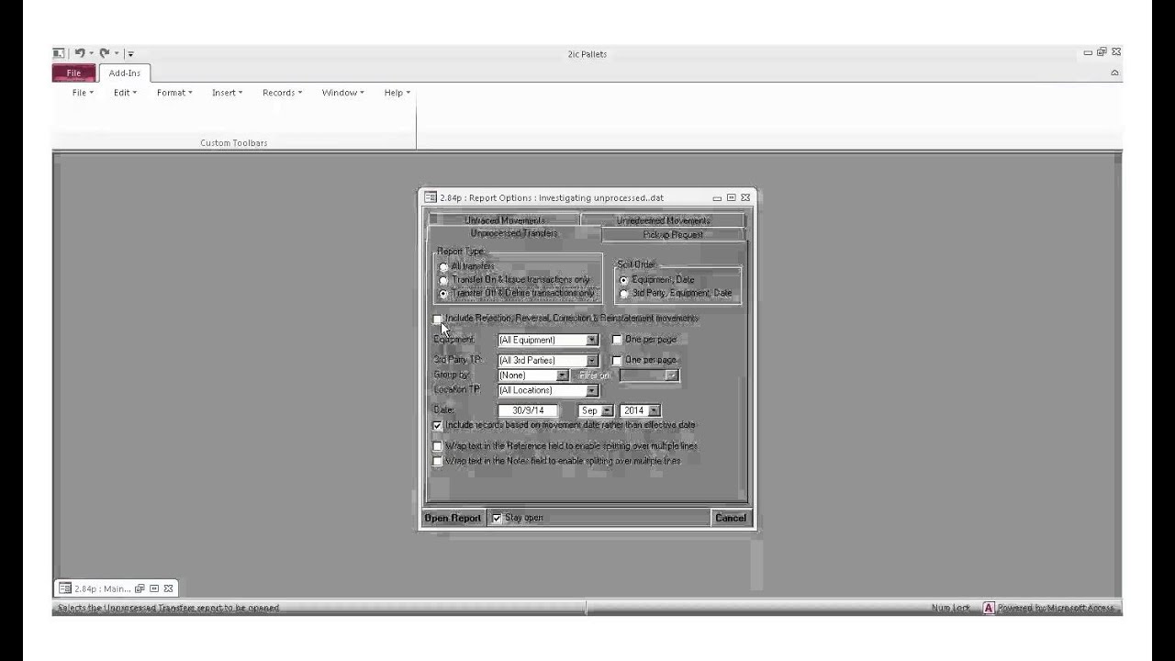Open the Filter on dropdown
The width and height of the screenshot is (1175, 661).
tap(672, 375)
